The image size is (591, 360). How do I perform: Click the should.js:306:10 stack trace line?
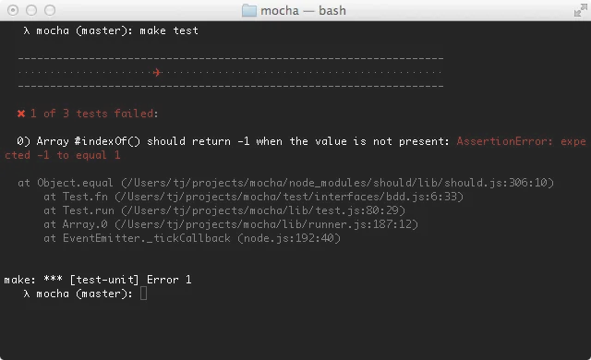(x=285, y=183)
